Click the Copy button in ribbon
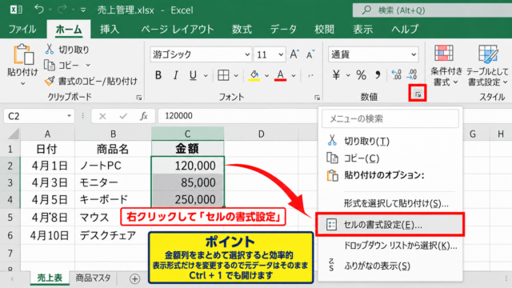The height and width of the screenshot is (288, 512). [62, 66]
